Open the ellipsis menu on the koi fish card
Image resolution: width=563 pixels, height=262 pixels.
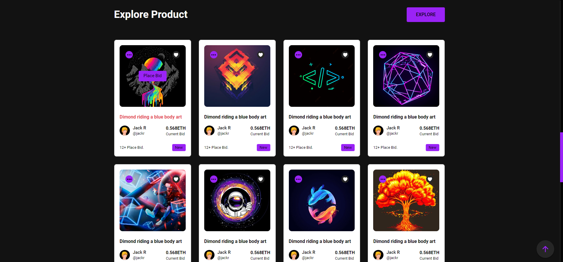coord(298,179)
